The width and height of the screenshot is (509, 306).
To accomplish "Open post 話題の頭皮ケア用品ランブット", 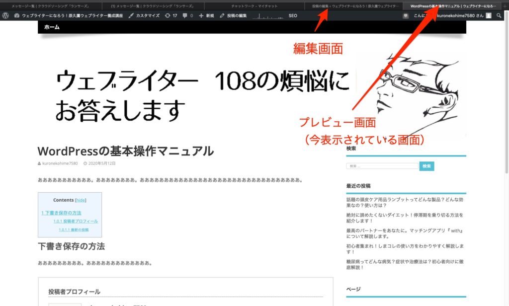I will pos(405,203).
